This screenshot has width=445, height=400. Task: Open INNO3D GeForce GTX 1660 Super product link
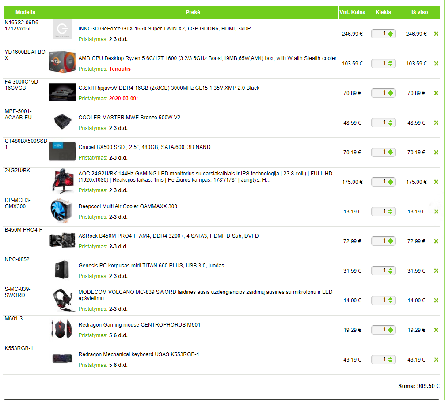(x=164, y=29)
